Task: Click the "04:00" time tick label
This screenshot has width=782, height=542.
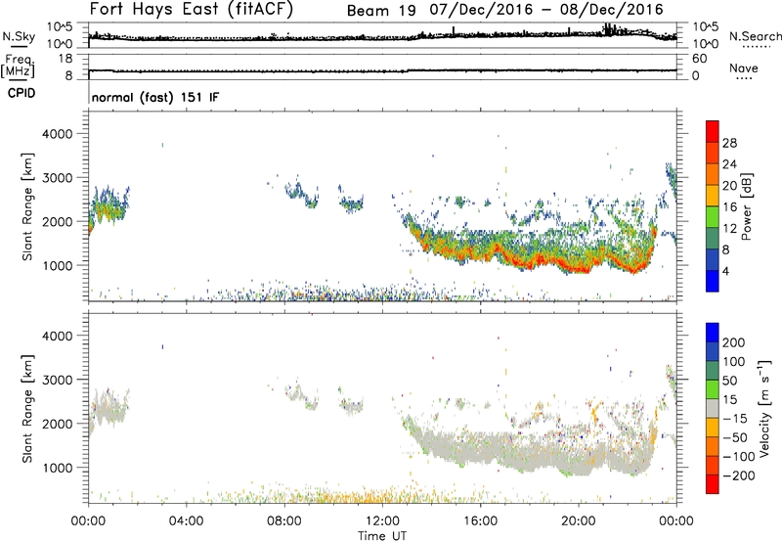Action: [186, 521]
